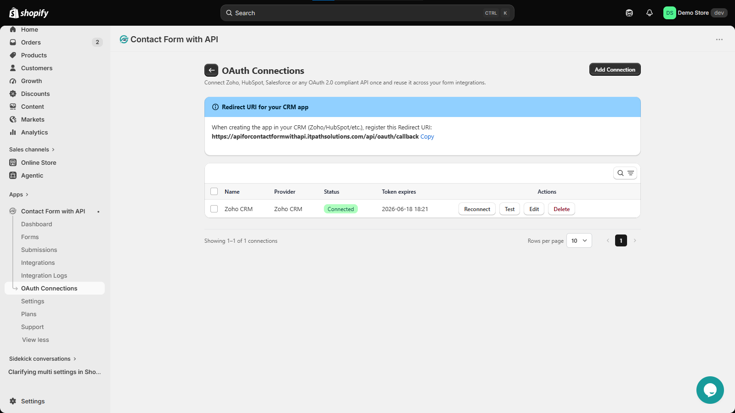Click the Home house icon
The image size is (735, 413).
pyautogui.click(x=13, y=29)
